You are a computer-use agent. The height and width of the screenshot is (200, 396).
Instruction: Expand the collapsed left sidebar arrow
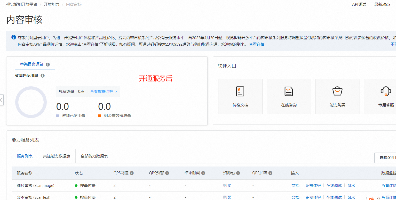(2, 100)
